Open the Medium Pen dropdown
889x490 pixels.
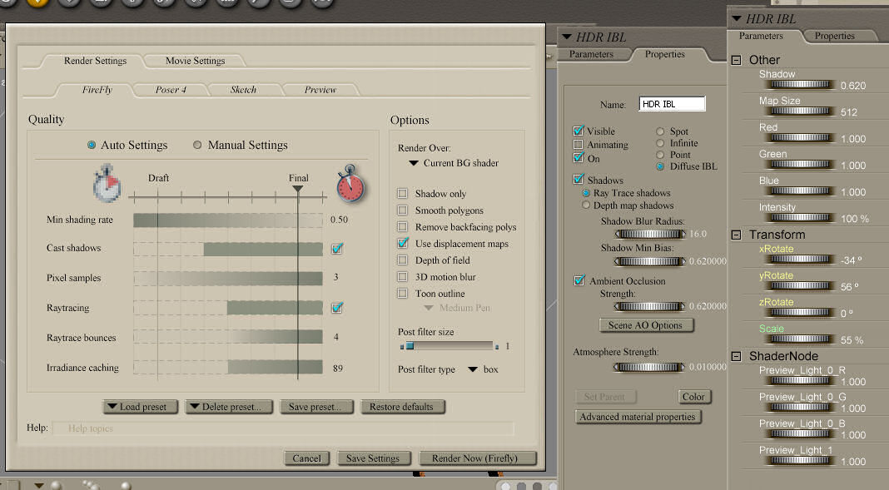click(457, 308)
